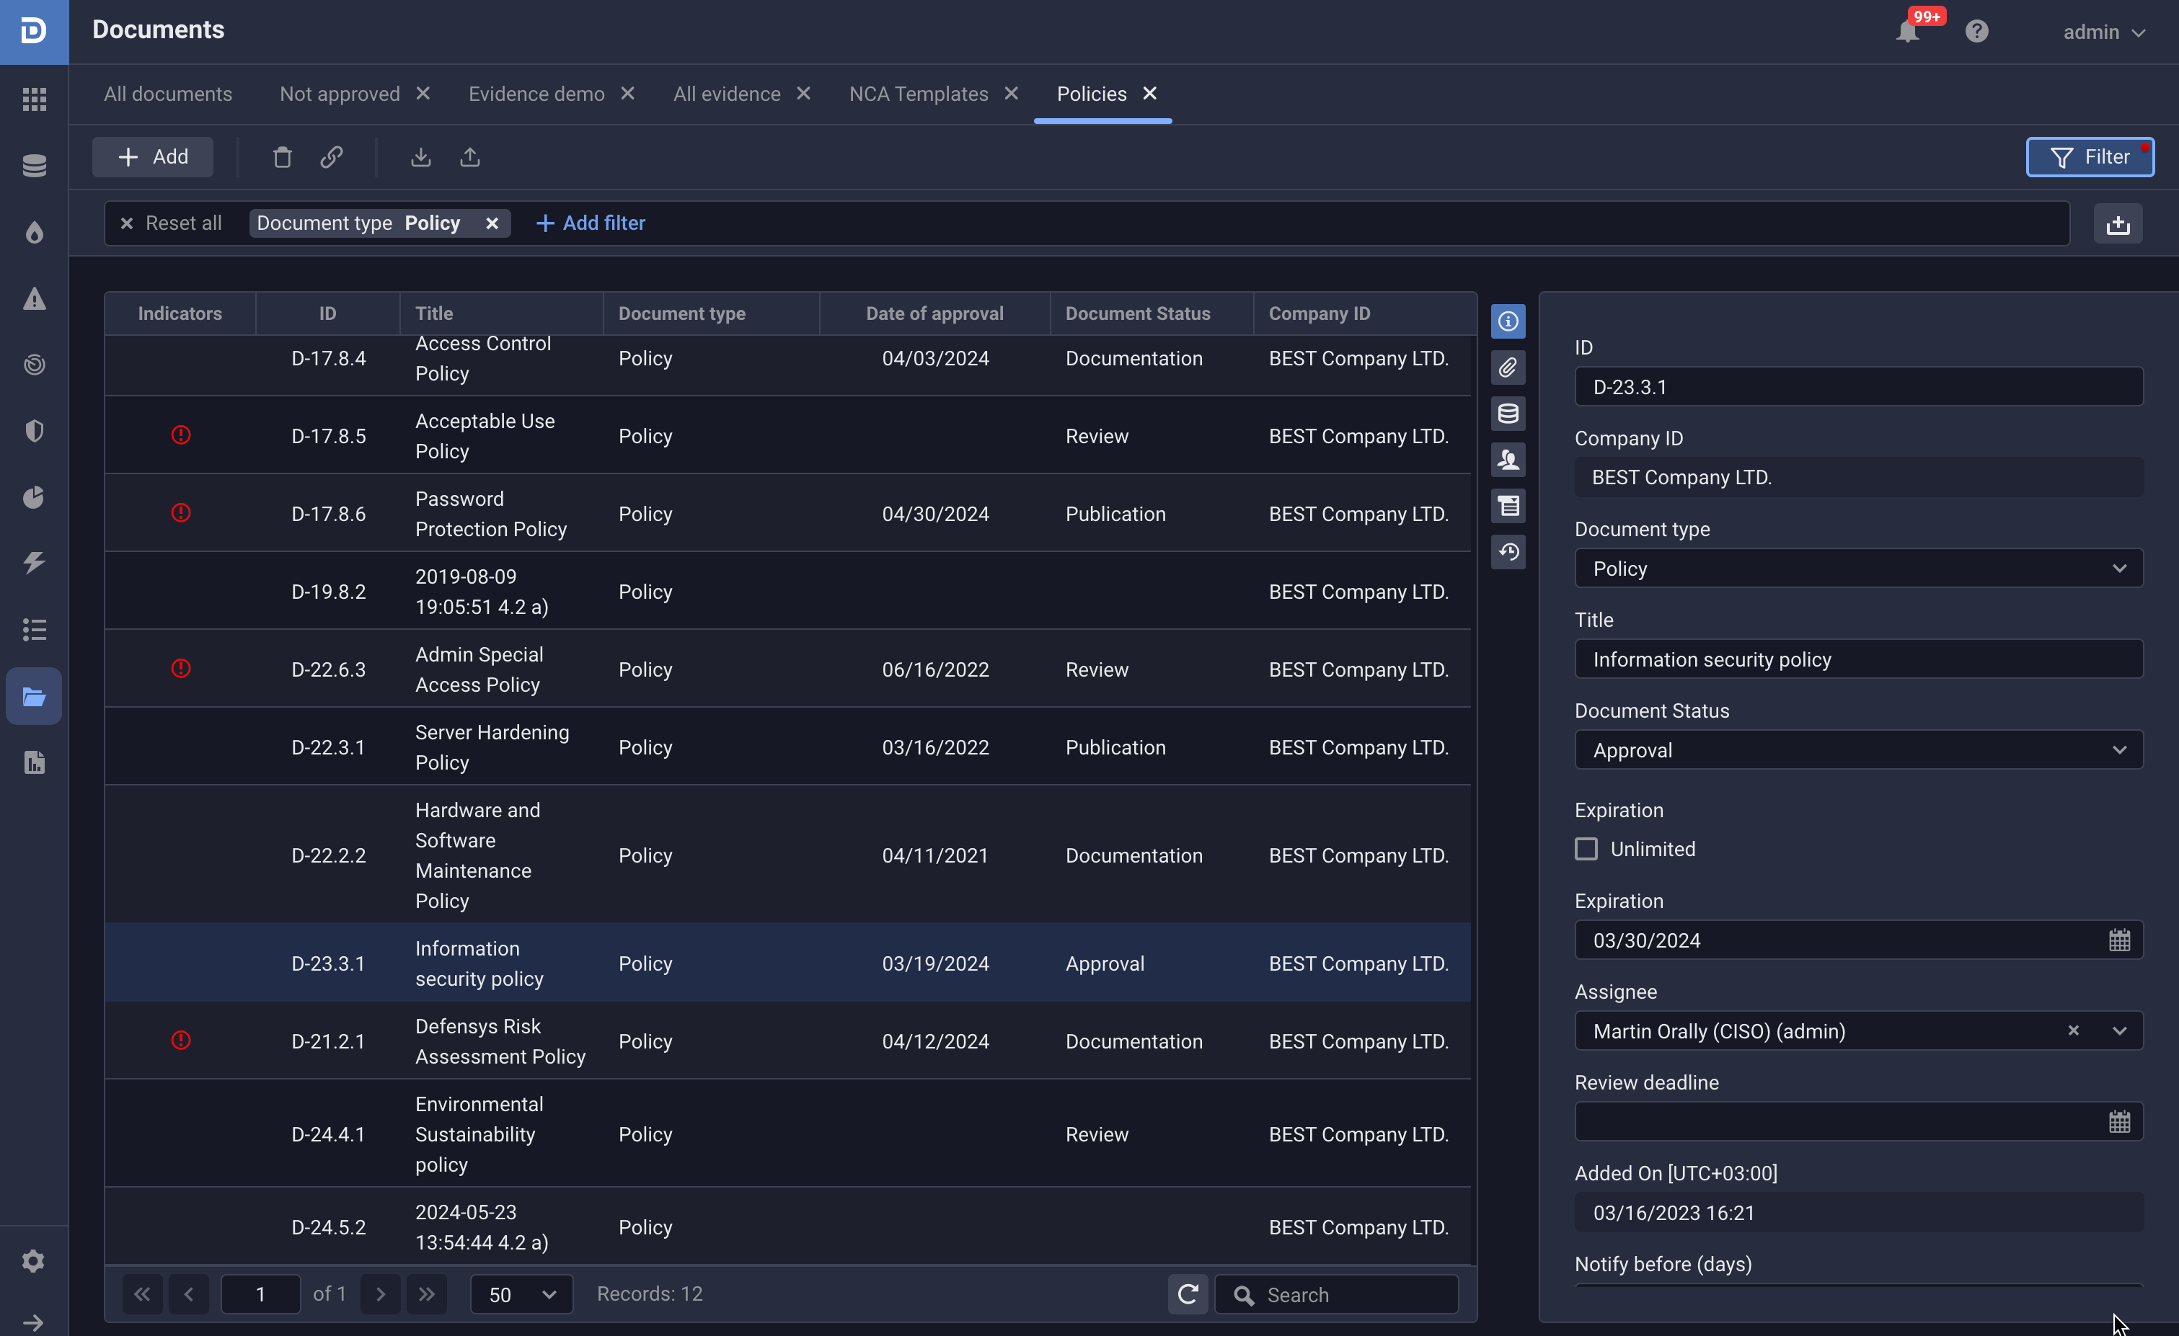
Task: Click the help question mark icon
Action: [x=1976, y=32]
